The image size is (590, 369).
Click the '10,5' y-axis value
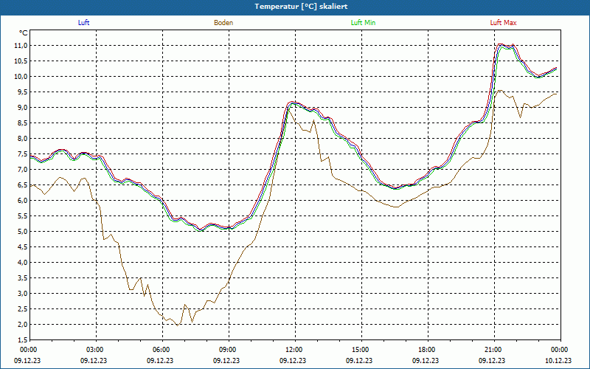coord(21,61)
